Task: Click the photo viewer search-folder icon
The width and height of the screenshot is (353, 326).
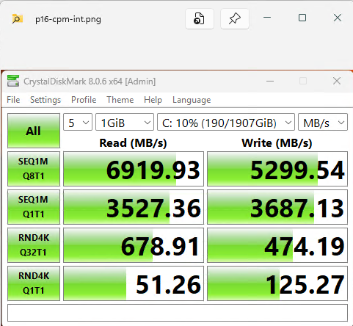Action: pyautogui.click(x=17, y=19)
